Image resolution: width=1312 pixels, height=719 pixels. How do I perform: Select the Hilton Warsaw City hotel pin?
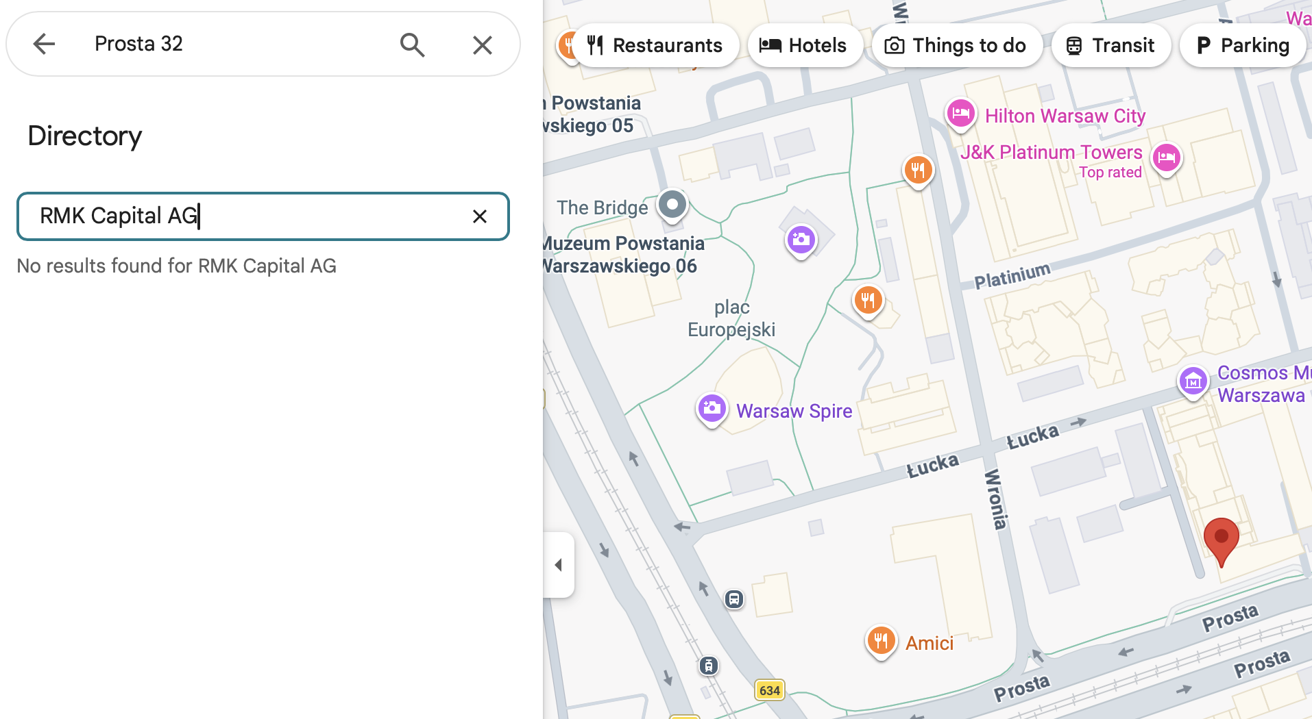(x=960, y=114)
